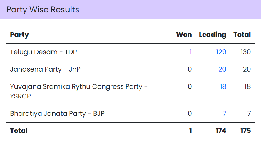Click BJP's value in the Total column
The image size is (261, 141).
249,113
